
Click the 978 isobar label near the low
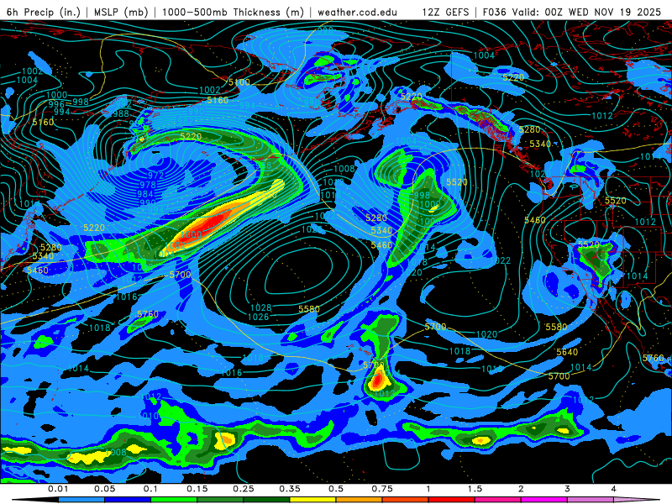pyautogui.click(x=148, y=185)
